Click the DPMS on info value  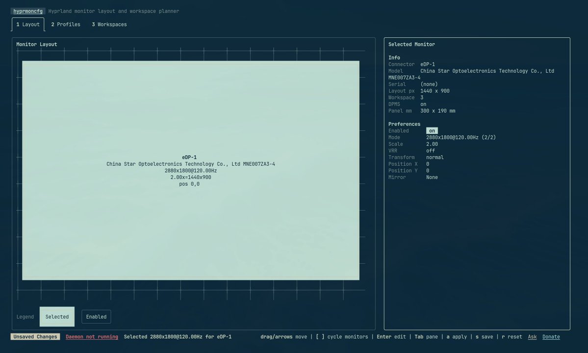[423, 104]
